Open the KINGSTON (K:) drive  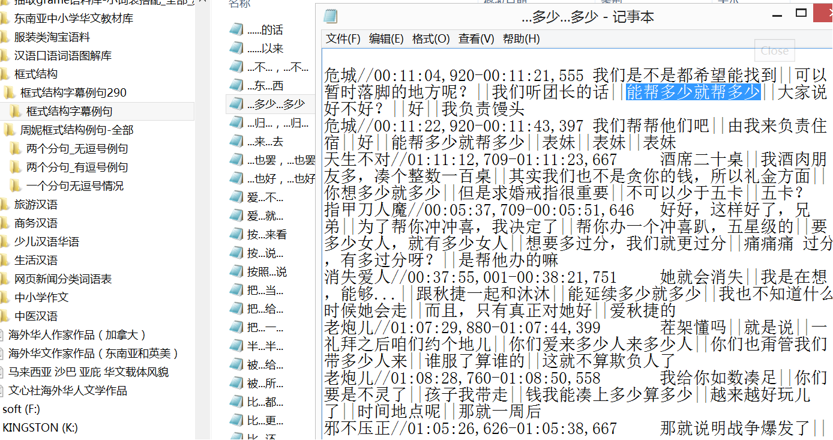point(40,428)
